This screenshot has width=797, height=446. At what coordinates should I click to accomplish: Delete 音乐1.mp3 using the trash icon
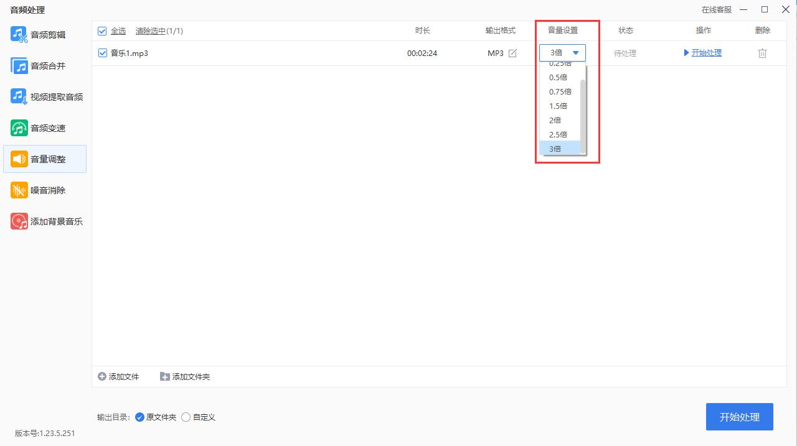click(x=762, y=53)
